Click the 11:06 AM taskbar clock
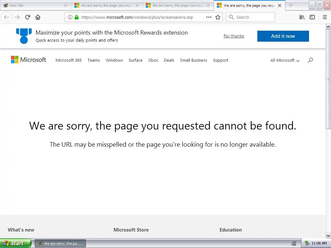Viewport: 331px width, 248px height. 319,243
